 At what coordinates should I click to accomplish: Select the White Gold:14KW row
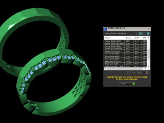pyautogui.click(x=126, y=41)
